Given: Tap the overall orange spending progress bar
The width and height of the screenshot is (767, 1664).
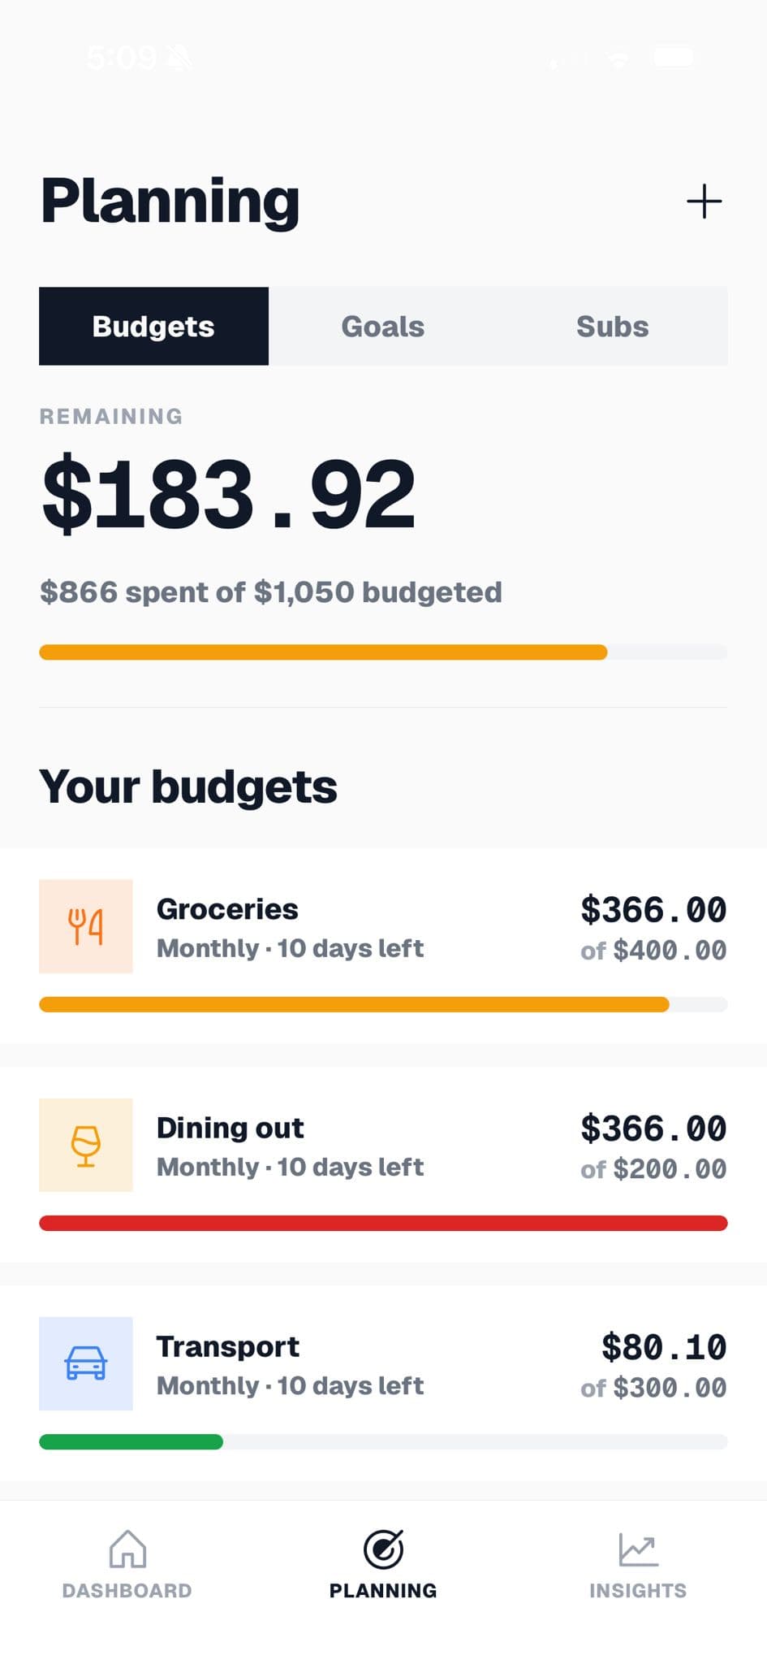Looking at the screenshot, I should [383, 652].
